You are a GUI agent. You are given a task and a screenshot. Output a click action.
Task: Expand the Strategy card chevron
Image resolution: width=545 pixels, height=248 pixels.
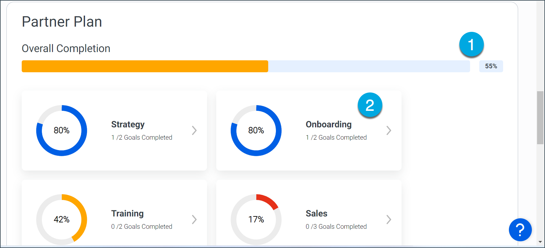point(194,130)
